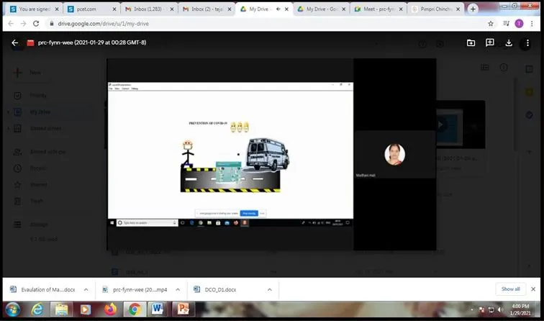Expand options for prc-fynn-wee mp4 download
The height and width of the screenshot is (321, 544).
click(x=178, y=289)
